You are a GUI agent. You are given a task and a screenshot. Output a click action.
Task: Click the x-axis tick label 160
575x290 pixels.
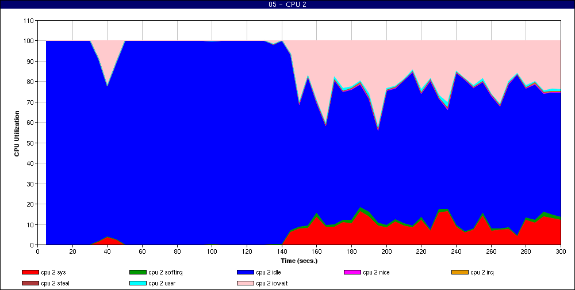click(316, 251)
